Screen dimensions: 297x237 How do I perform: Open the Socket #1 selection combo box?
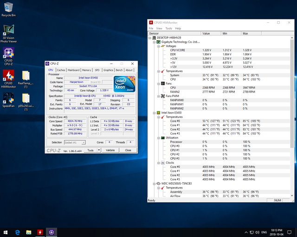point(75,143)
